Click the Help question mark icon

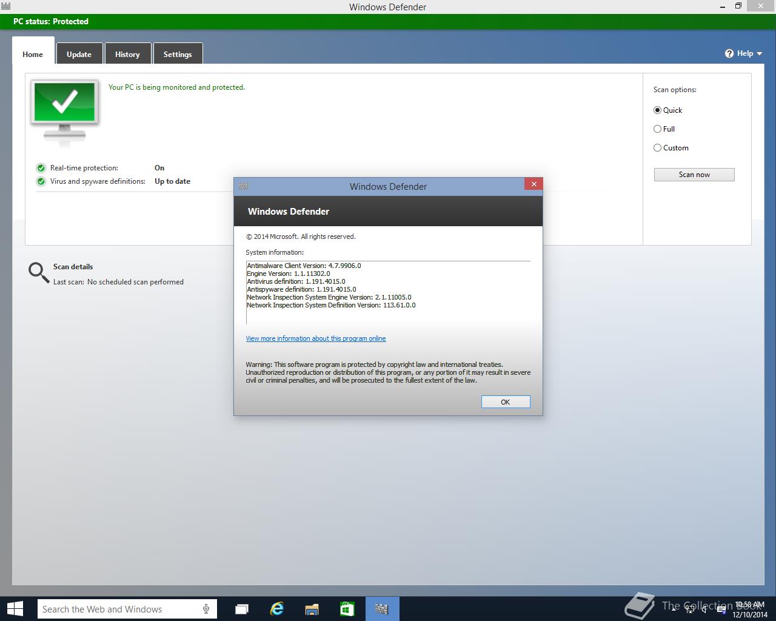(729, 53)
